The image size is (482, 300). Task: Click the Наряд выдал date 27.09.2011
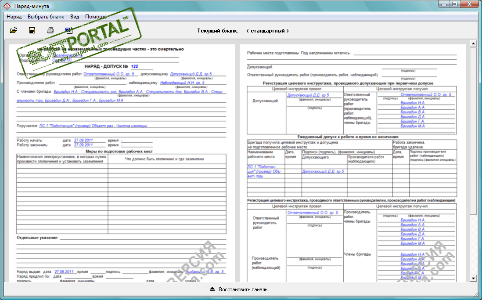point(64,272)
